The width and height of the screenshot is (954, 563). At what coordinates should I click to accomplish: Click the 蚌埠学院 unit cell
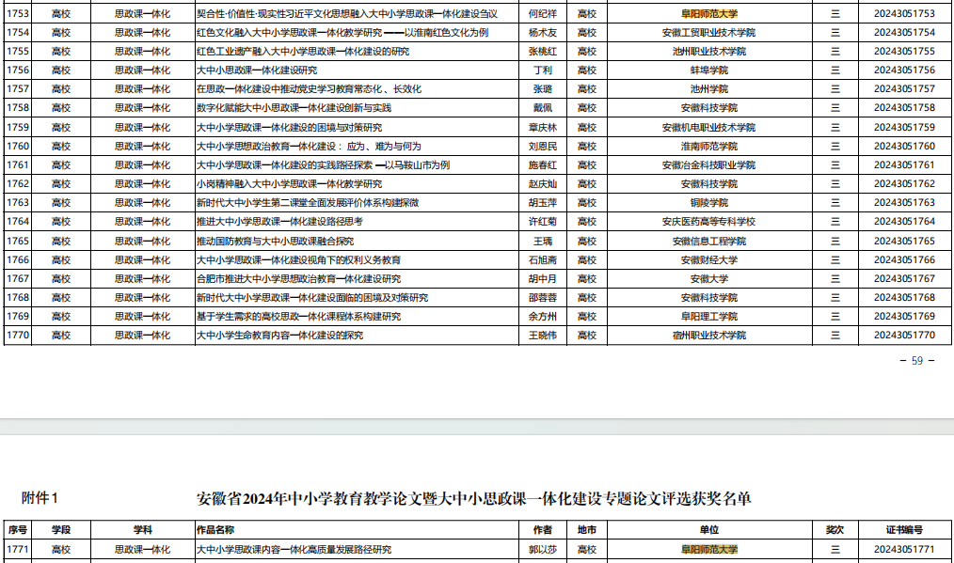point(708,70)
